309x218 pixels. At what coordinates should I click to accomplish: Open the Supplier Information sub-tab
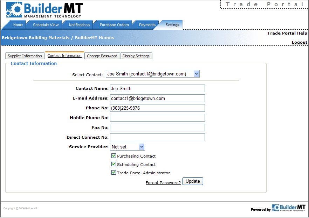25,56
